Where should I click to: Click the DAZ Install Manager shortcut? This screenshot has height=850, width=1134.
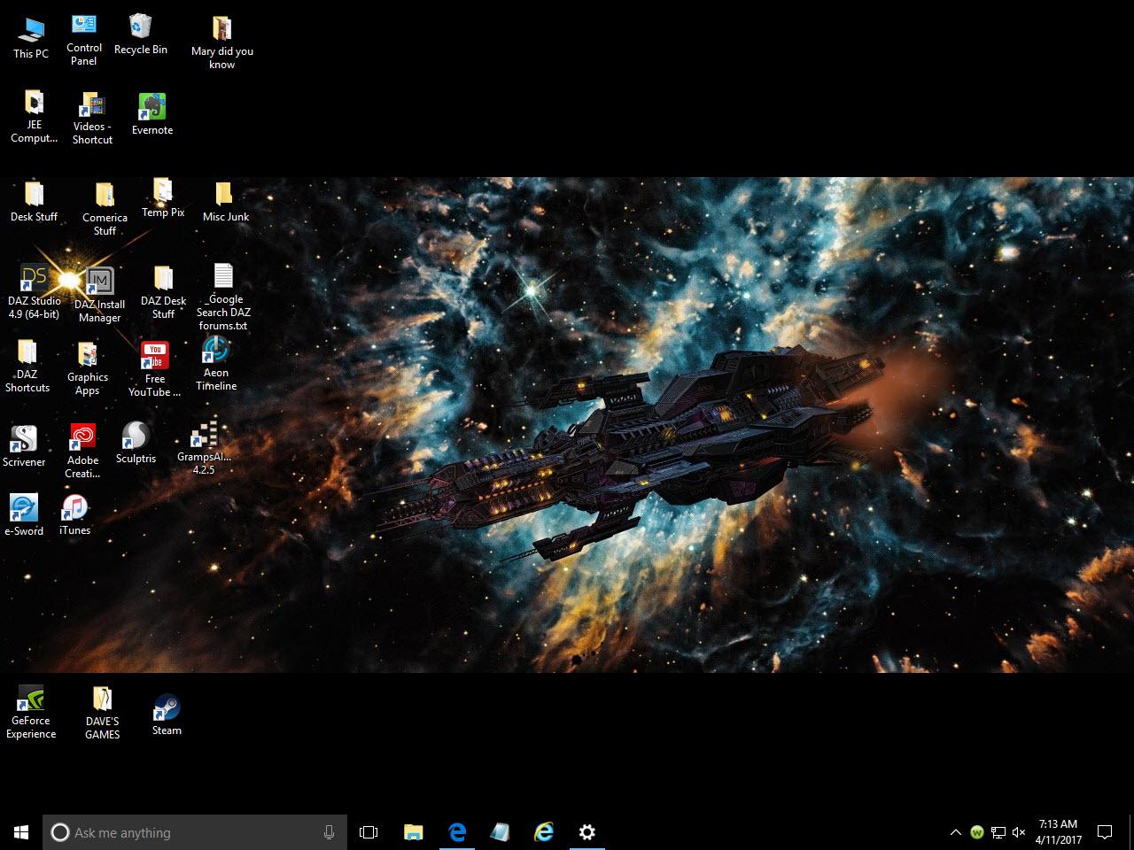pos(99,295)
